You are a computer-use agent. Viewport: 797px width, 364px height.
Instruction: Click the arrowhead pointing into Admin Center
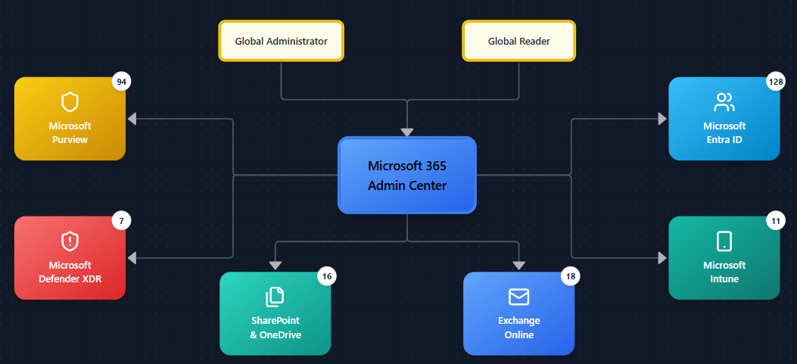pyautogui.click(x=407, y=132)
